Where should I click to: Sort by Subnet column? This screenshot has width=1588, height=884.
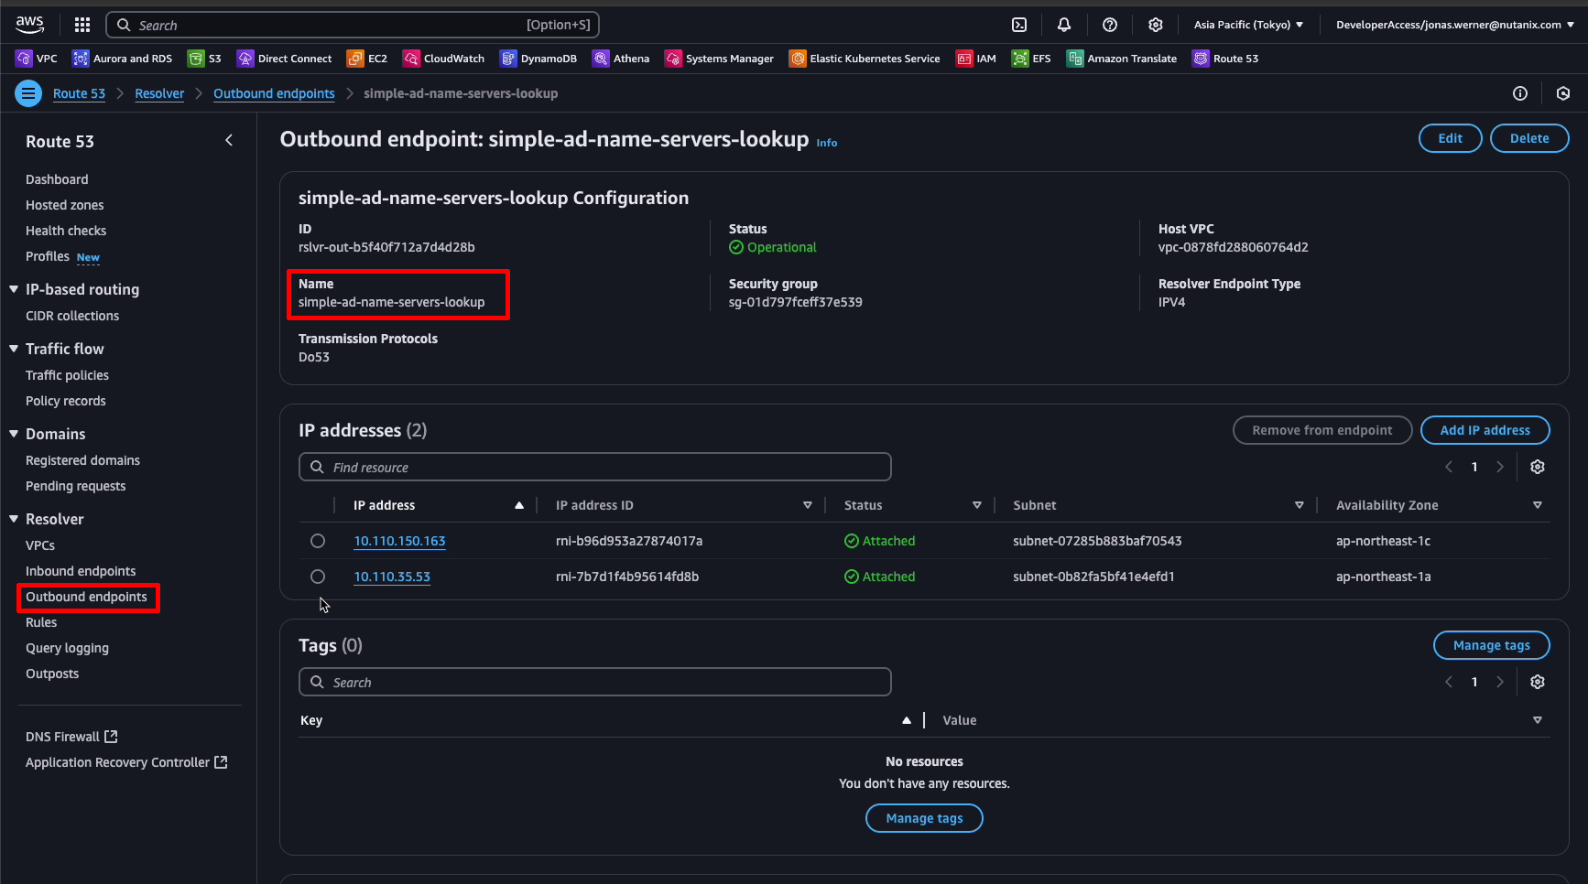point(1299,505)
